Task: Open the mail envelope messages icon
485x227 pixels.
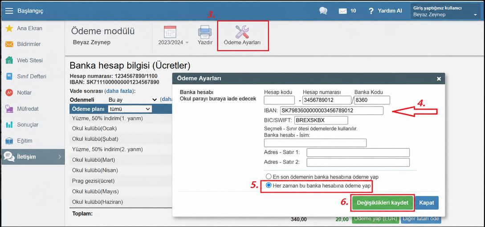Action: pos(343,11)
